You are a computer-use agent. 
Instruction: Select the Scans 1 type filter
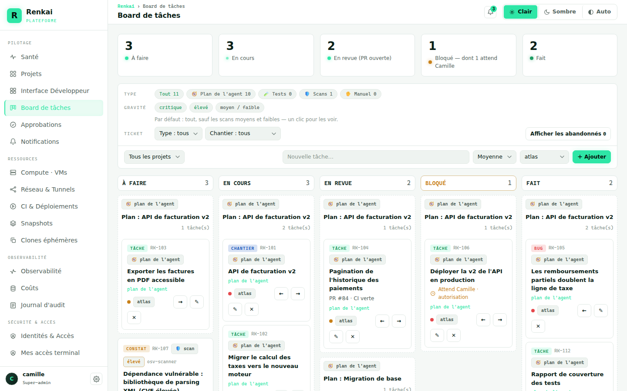tap(318, 94)
